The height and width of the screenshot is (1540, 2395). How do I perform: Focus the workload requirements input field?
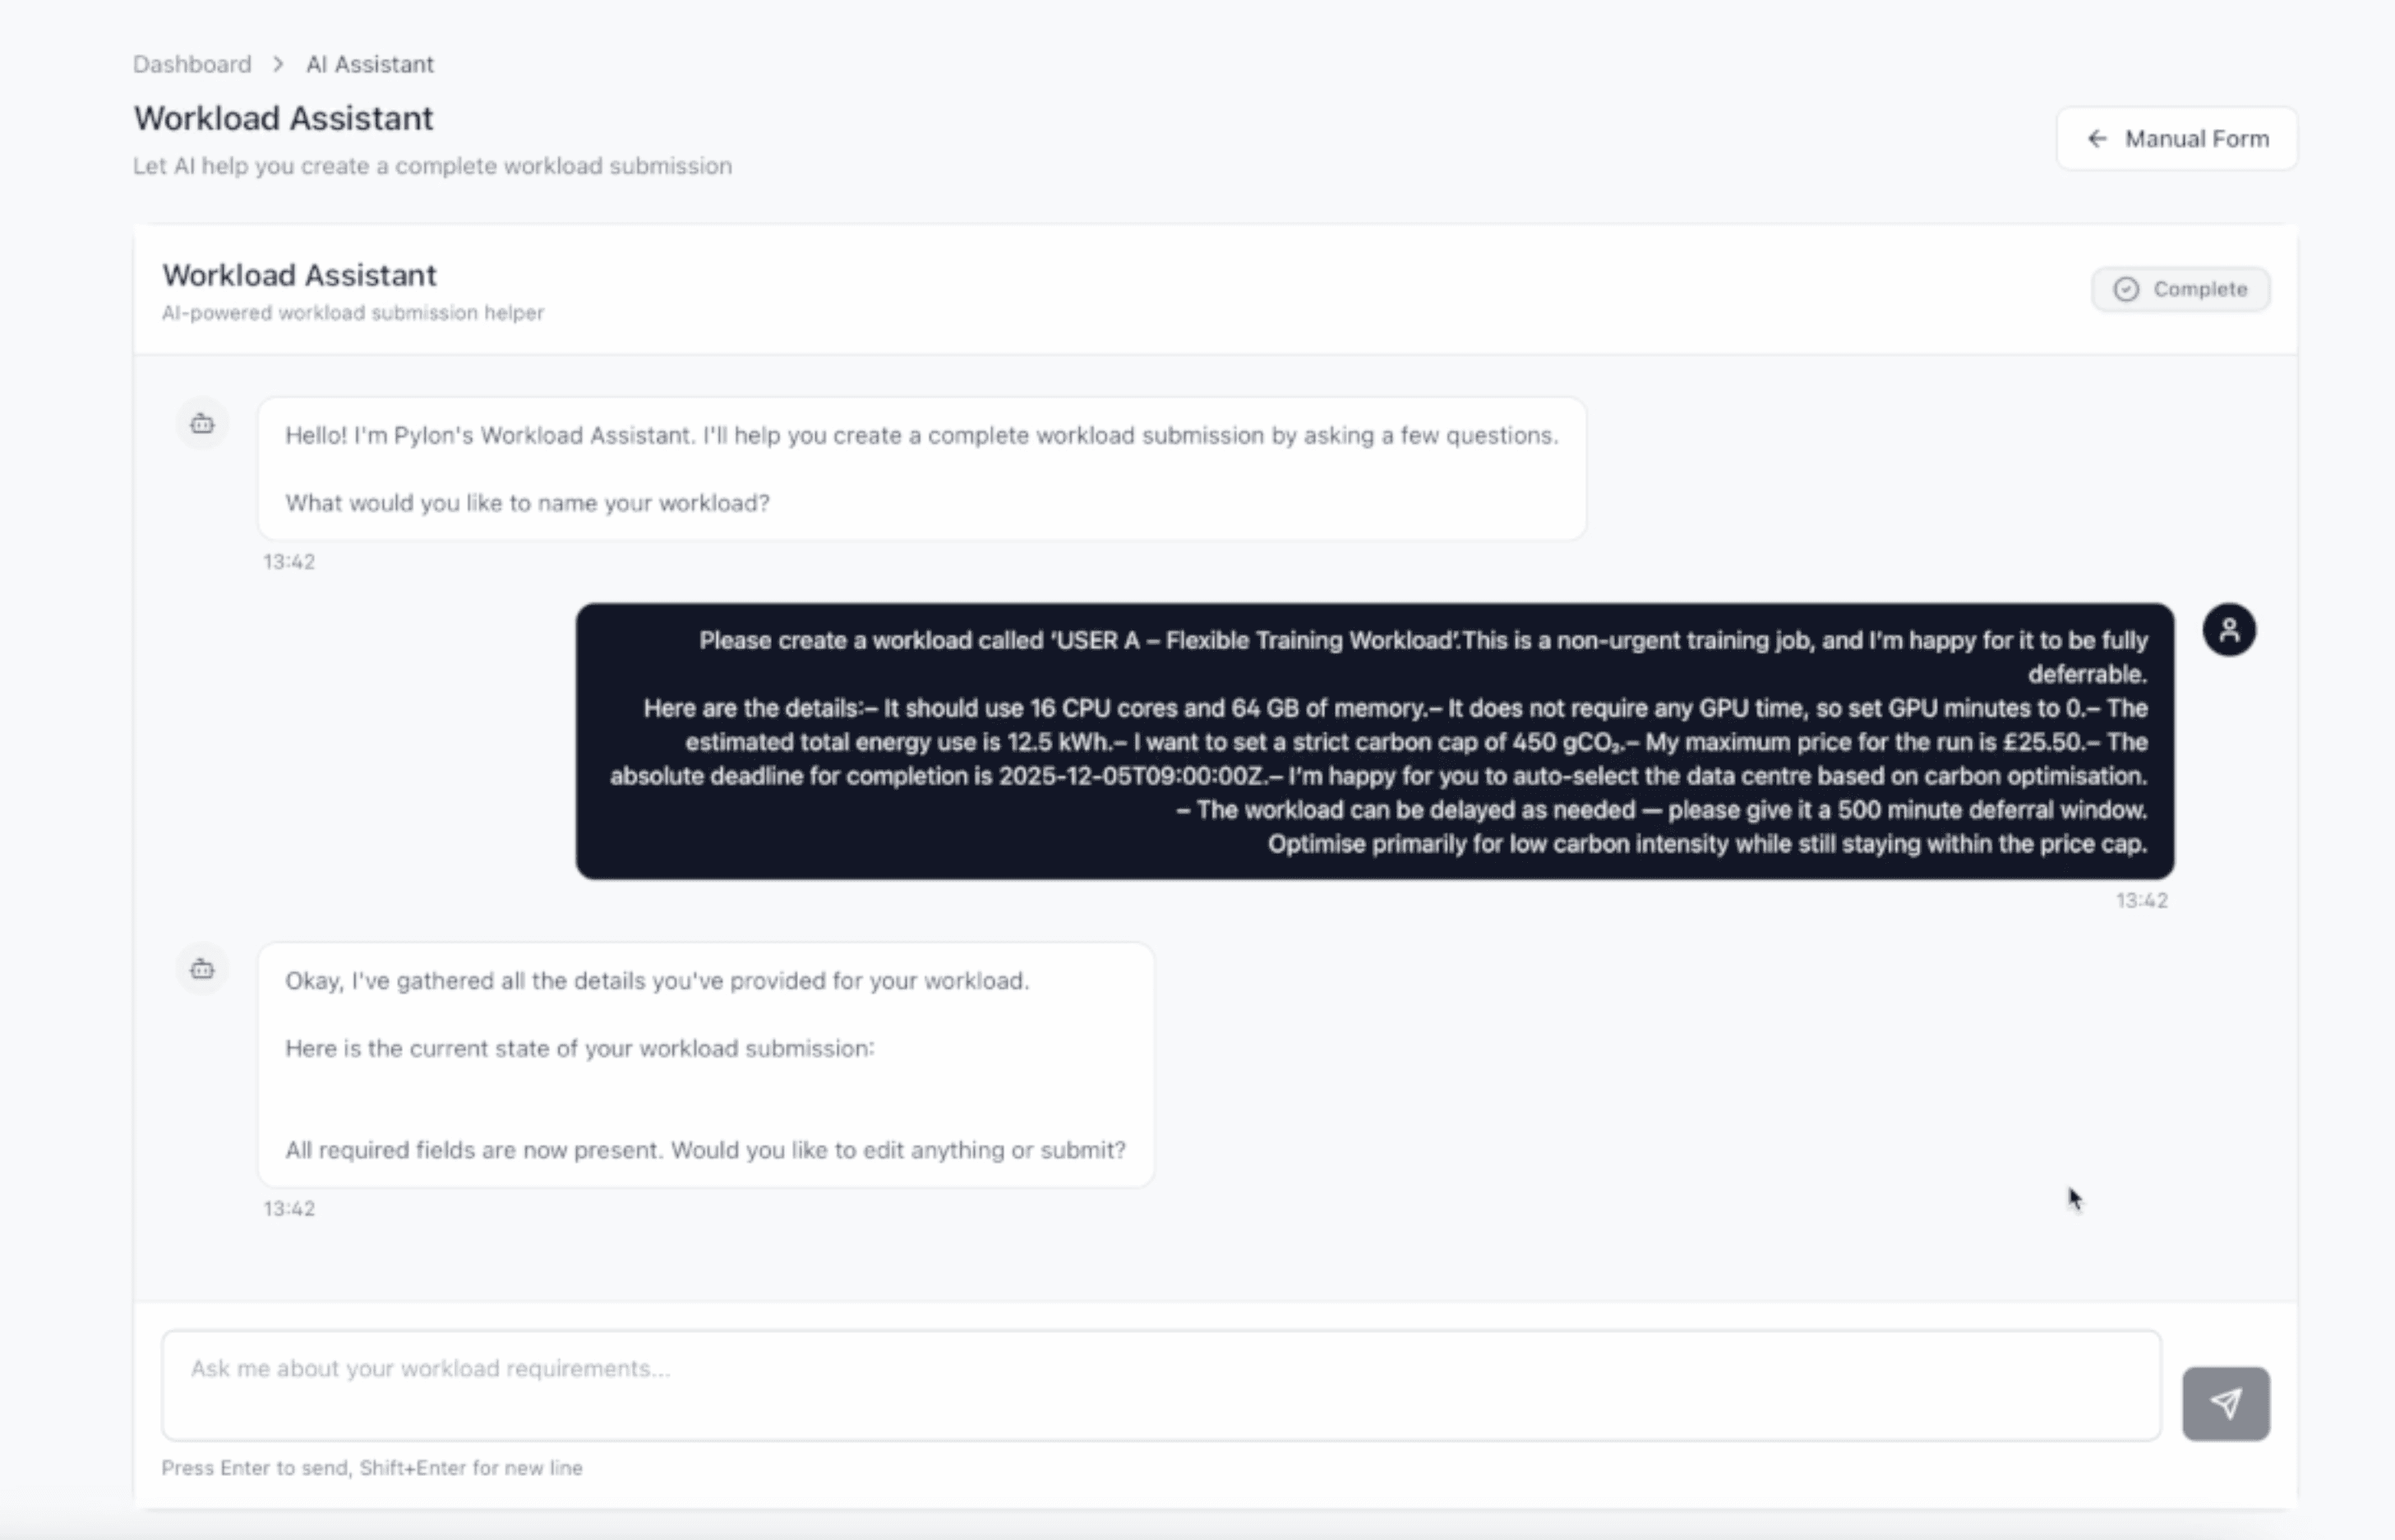[x=1160, y=1384]
